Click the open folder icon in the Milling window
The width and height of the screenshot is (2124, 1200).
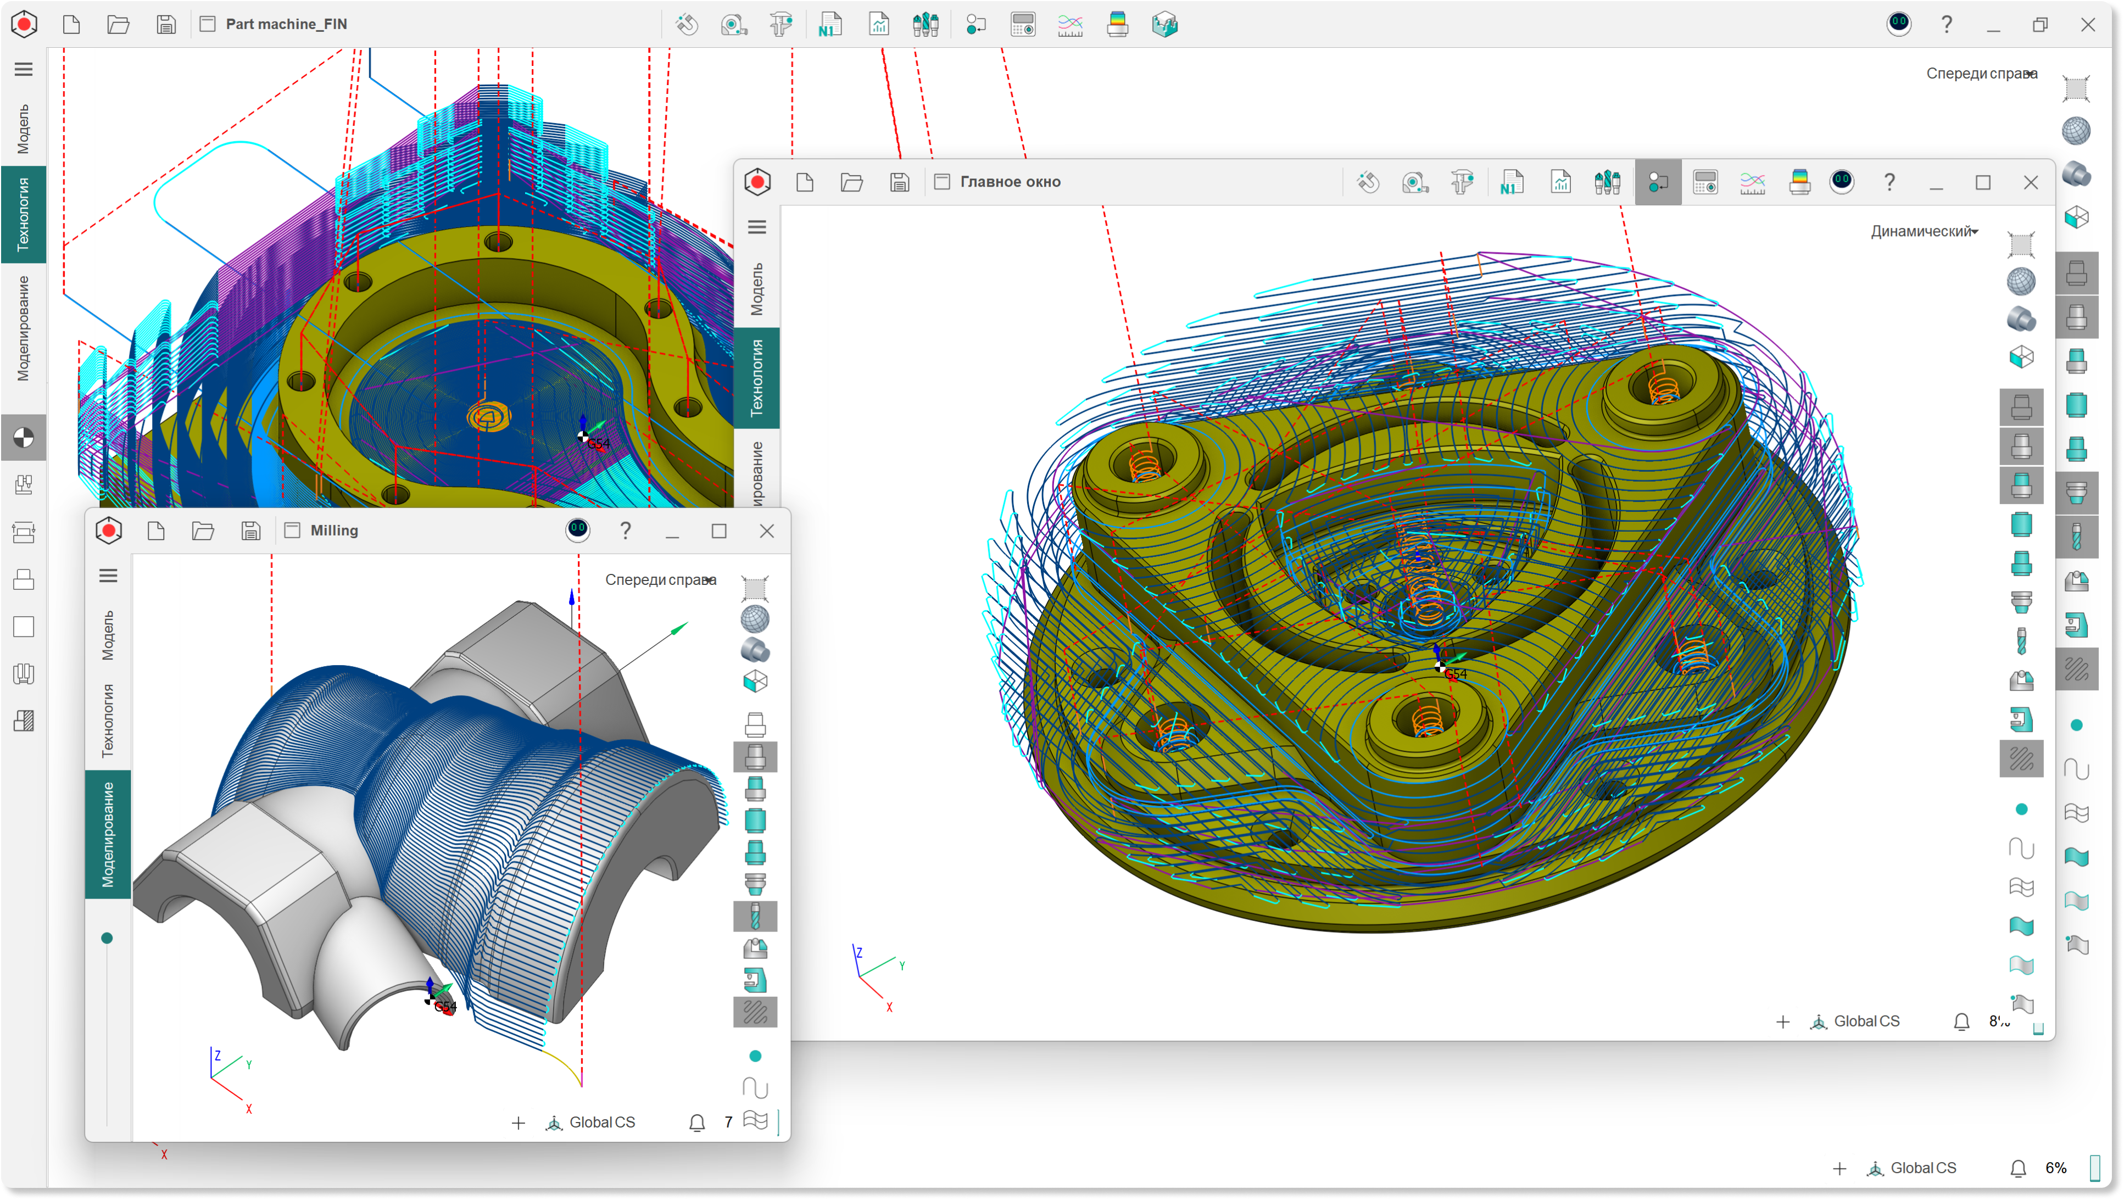coord(203,531)
